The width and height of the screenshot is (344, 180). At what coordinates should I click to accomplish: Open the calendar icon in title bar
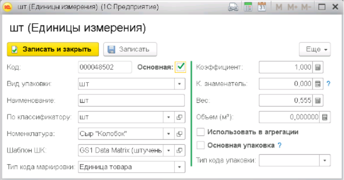(262, 7)
